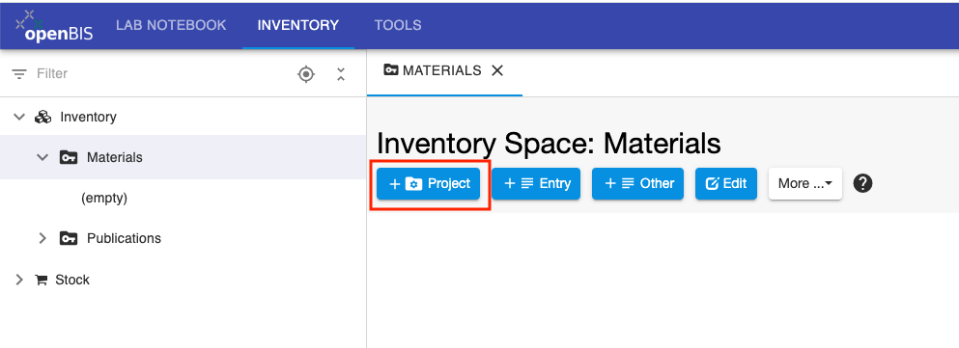Select Inventory in the tree

tap(88, 117)
